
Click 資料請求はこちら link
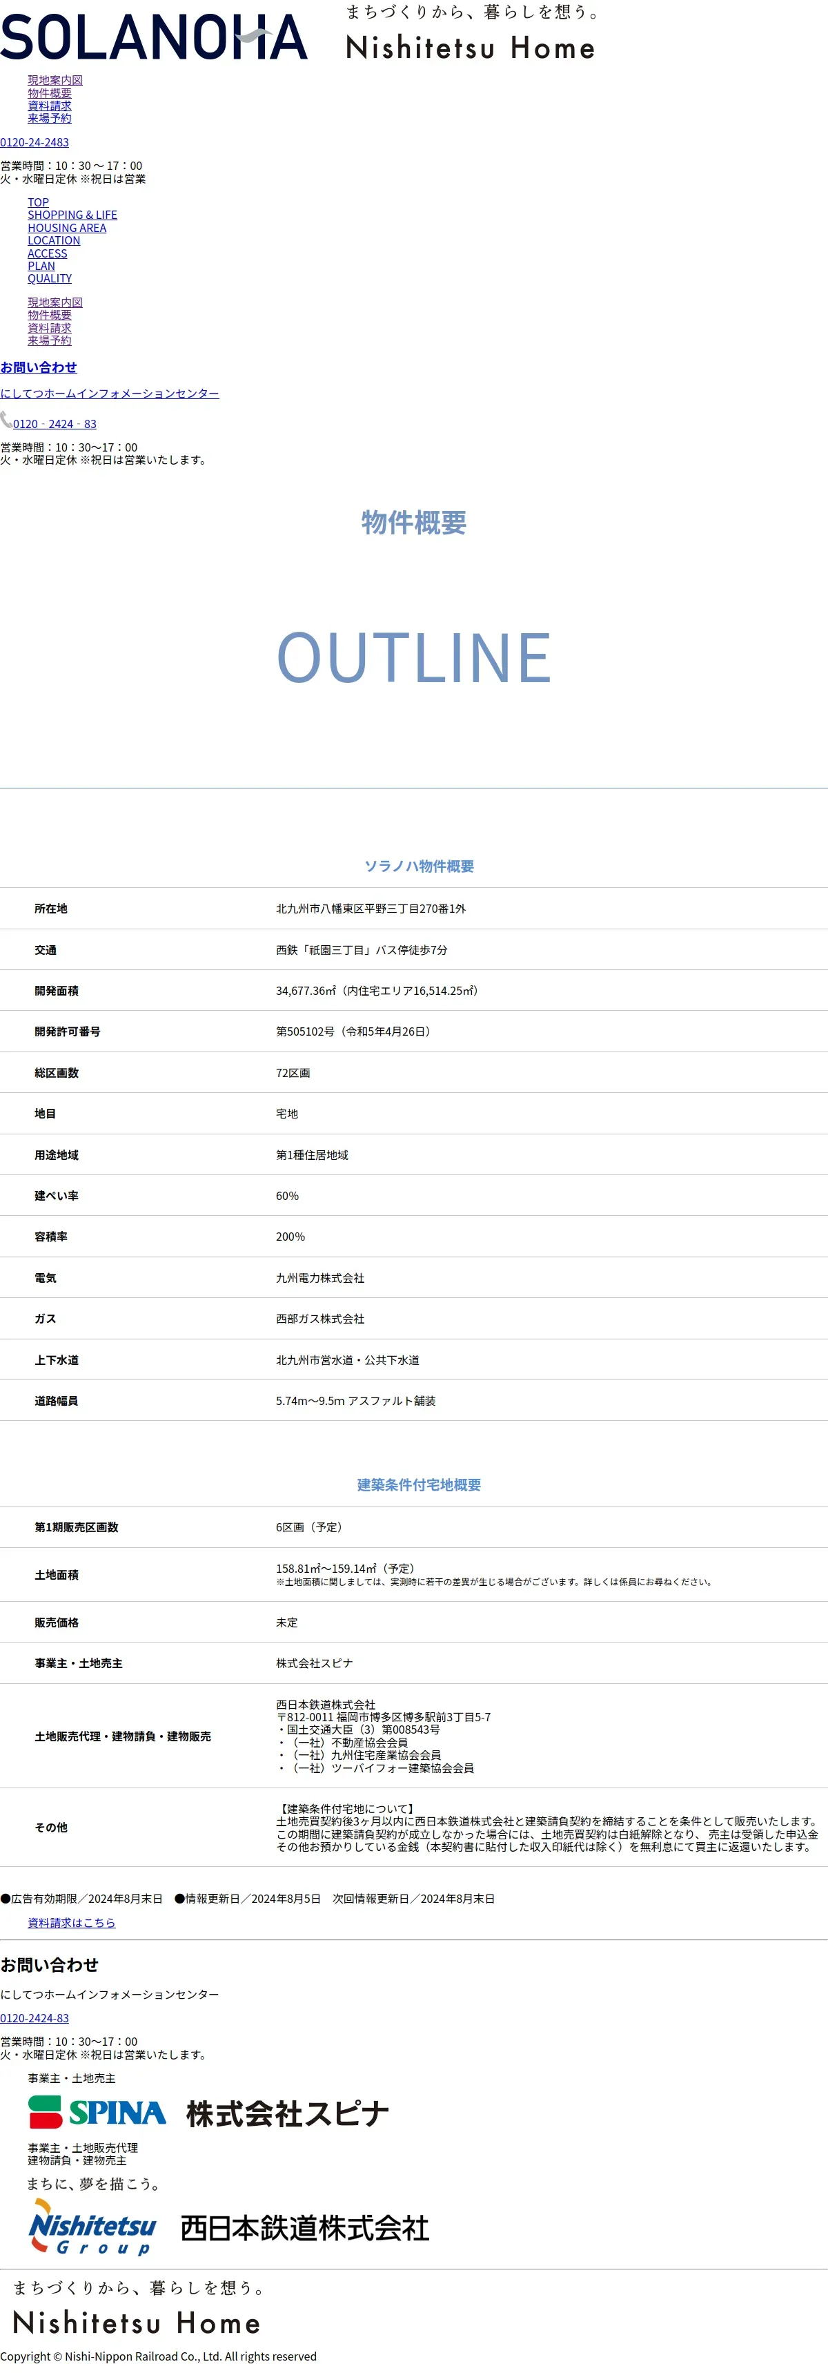tap(72, 1923)
